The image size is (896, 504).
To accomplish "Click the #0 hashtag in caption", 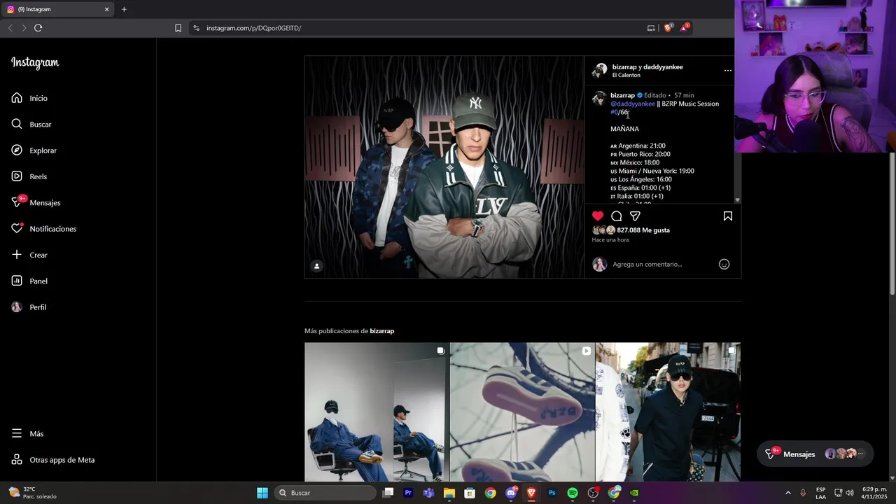I will click(615, 112).
